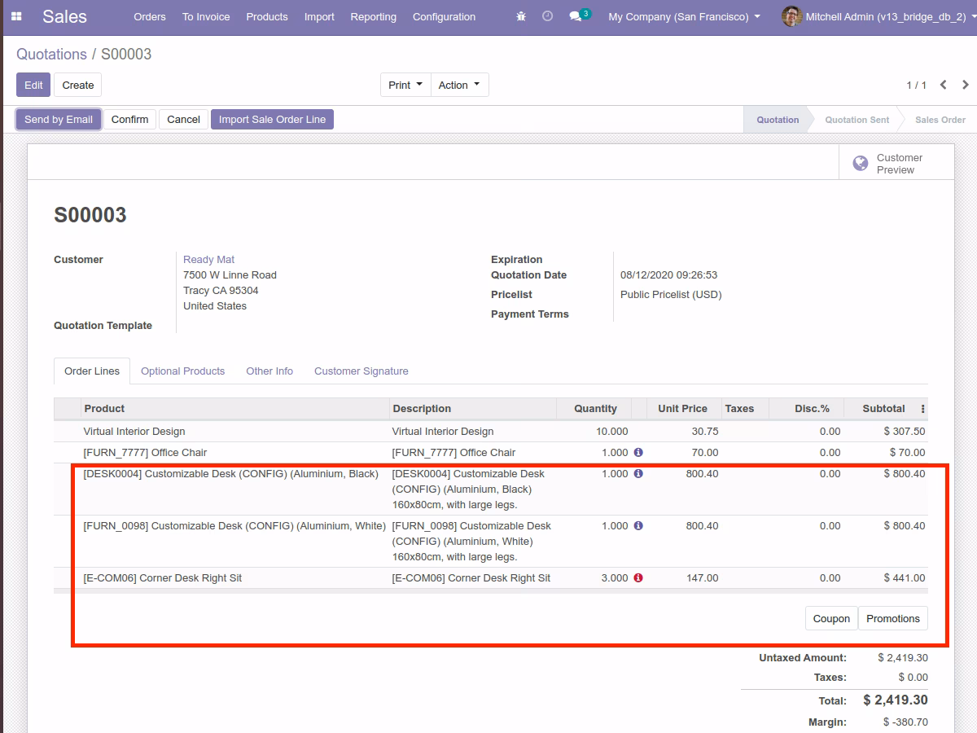The height and width of the screenshot is (733, 977).
Task: Click the 1 / 1 pager counter
Action: click(x=916, y=85)
